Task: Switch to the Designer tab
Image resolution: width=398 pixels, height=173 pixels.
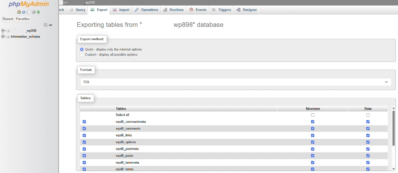Action: (246, 10)
